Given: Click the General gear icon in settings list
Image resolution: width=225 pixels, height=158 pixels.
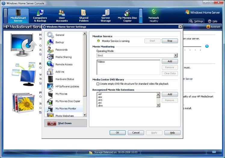Looking at the screenshot, I should click(50, 35).
